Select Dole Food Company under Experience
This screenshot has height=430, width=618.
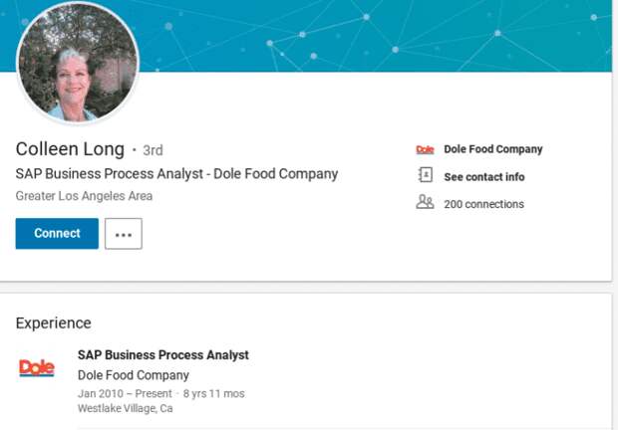pos(133,375)
